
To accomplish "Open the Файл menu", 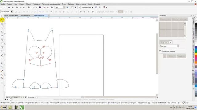I will pos(3,4).
